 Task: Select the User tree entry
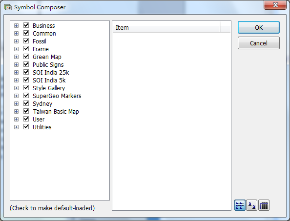tap(39, 120)
